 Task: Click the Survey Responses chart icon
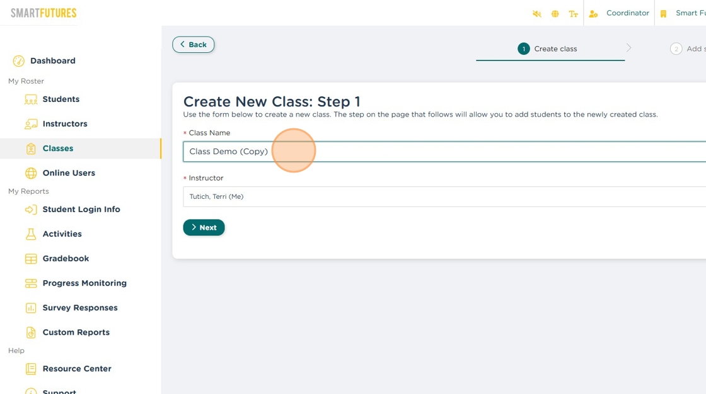[x=31, y=308]
